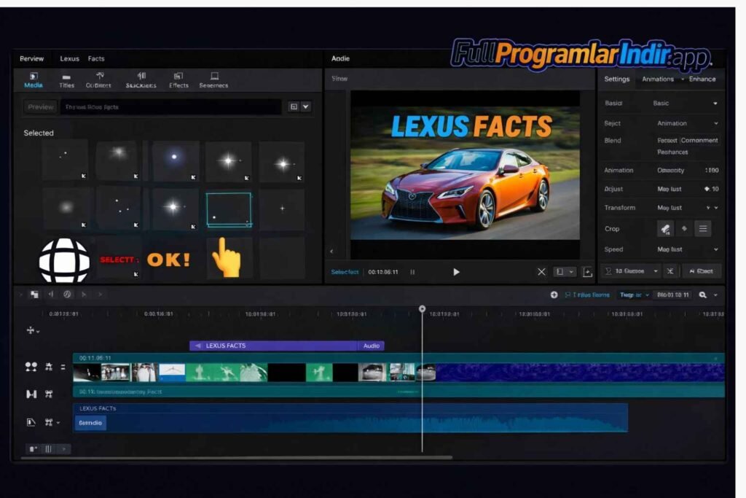Open dropdown arrow next to search field
The image size is (746, 498).
click(306, 106)
